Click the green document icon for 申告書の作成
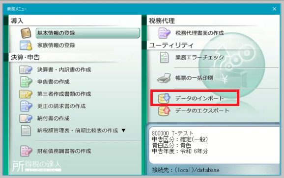Screen dimensions: 284x178 [26, 82]
